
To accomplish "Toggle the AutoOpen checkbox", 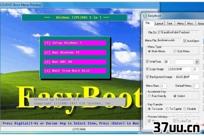I will click(x=185, y=41).
